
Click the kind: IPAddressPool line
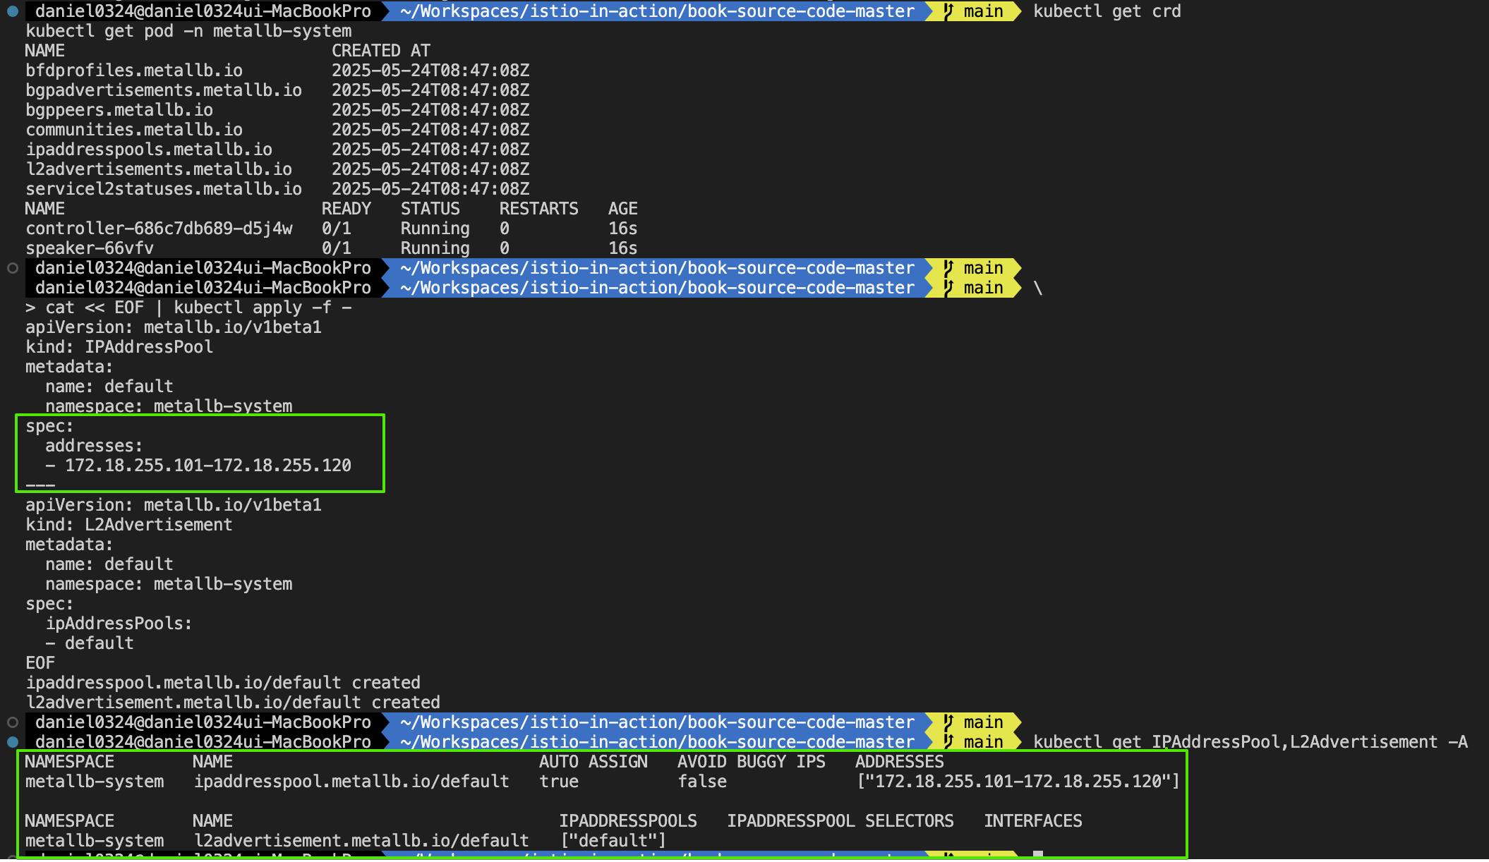coord(119,347)
